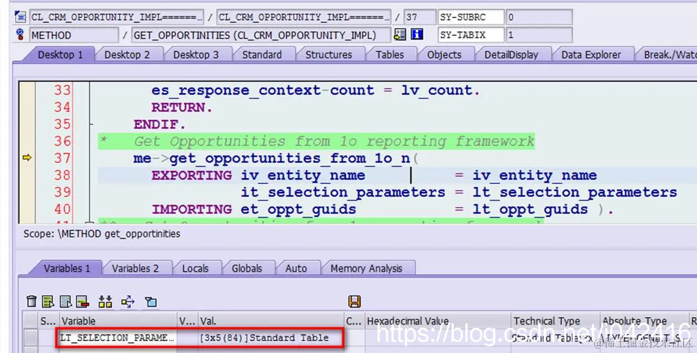The image size is (697, 353).
Task: Switch to the Objects tab
Action: pos(444,55)
